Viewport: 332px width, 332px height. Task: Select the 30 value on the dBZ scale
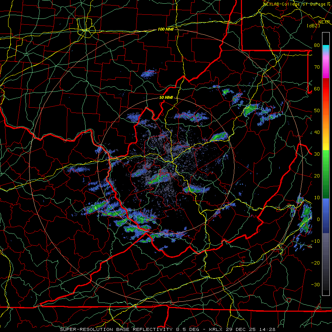coord(317,154)
